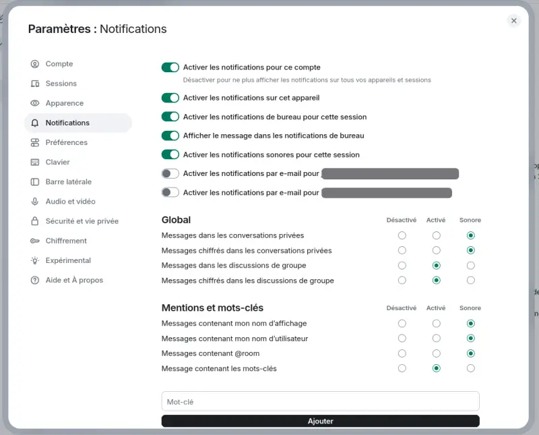Click inside the Mot-clé input field
The width and height of the screenshot is (539, 435).
[320, 401]
